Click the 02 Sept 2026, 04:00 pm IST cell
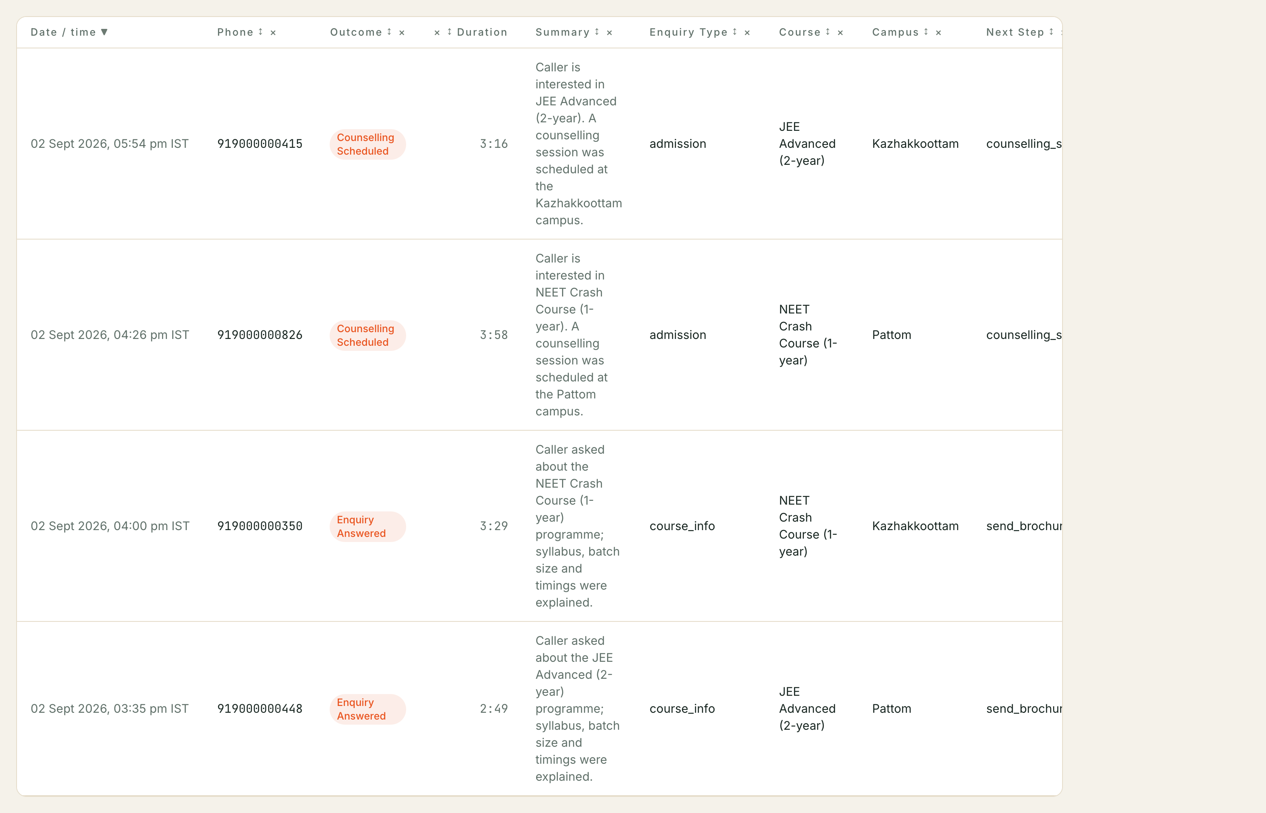This screenshot has width=1266, height=813. click(110, 526)
